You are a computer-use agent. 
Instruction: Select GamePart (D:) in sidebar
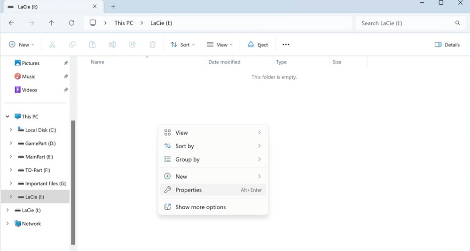coord(37,143)
